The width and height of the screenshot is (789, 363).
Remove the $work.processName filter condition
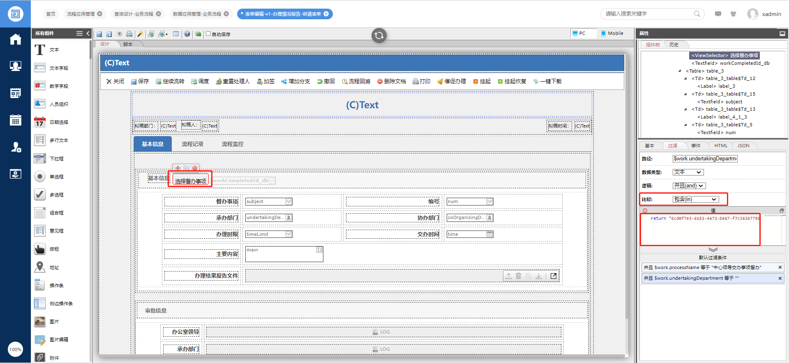tap(780, 267)
